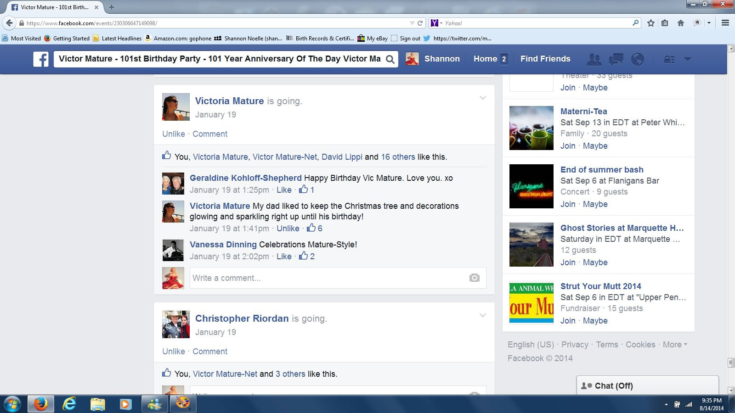Open Shannon profile from header
Screen dimensions: 735x413
[x=433, y=59]
